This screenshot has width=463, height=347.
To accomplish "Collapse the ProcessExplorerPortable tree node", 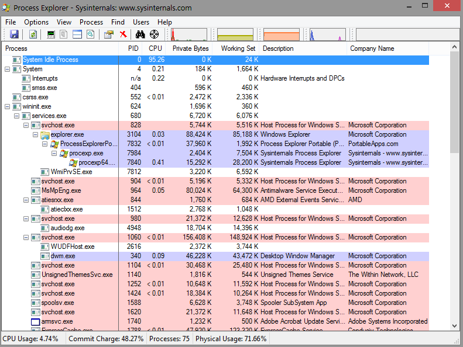I will pos(45,144).
